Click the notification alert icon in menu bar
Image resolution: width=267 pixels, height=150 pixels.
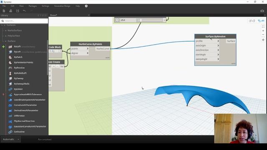coord(86,6)
